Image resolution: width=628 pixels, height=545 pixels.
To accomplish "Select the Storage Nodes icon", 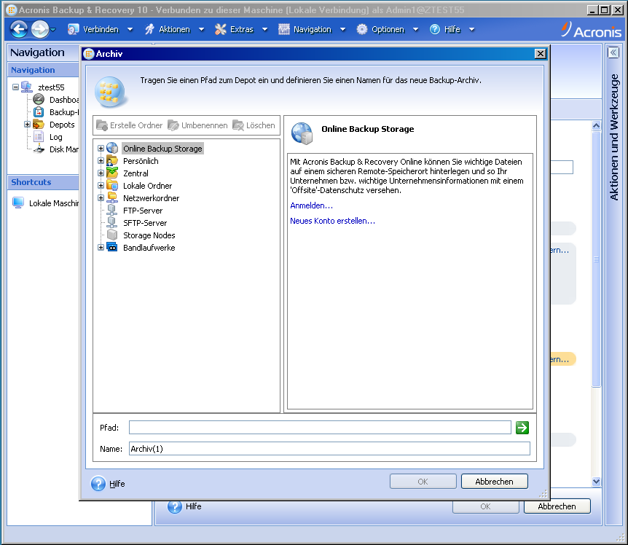I will 112,235.
